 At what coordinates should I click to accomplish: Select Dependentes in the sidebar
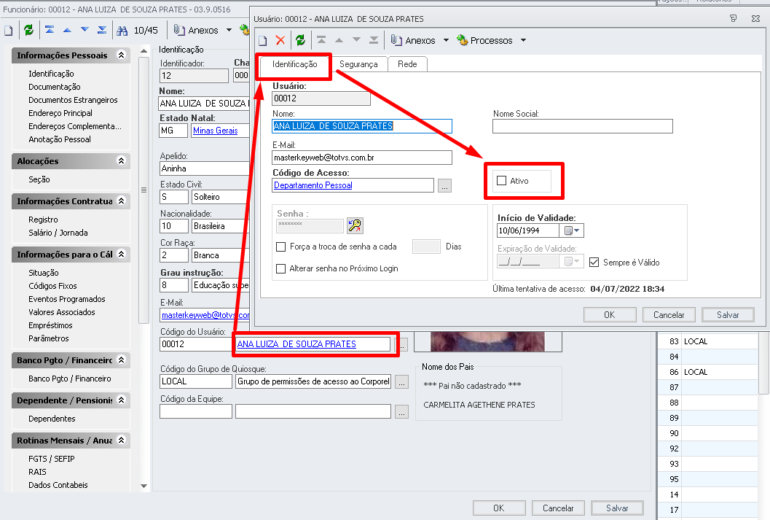click(x=52, y=419)
